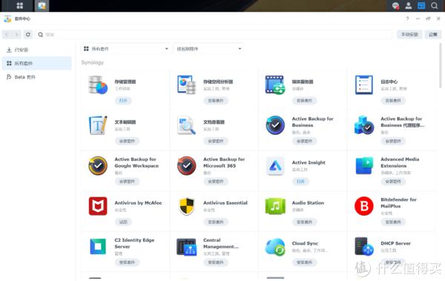Select the Package Center taskbar icon
Image resolution: width=445 pixels, height=281 pixels.
pos(42,6)
